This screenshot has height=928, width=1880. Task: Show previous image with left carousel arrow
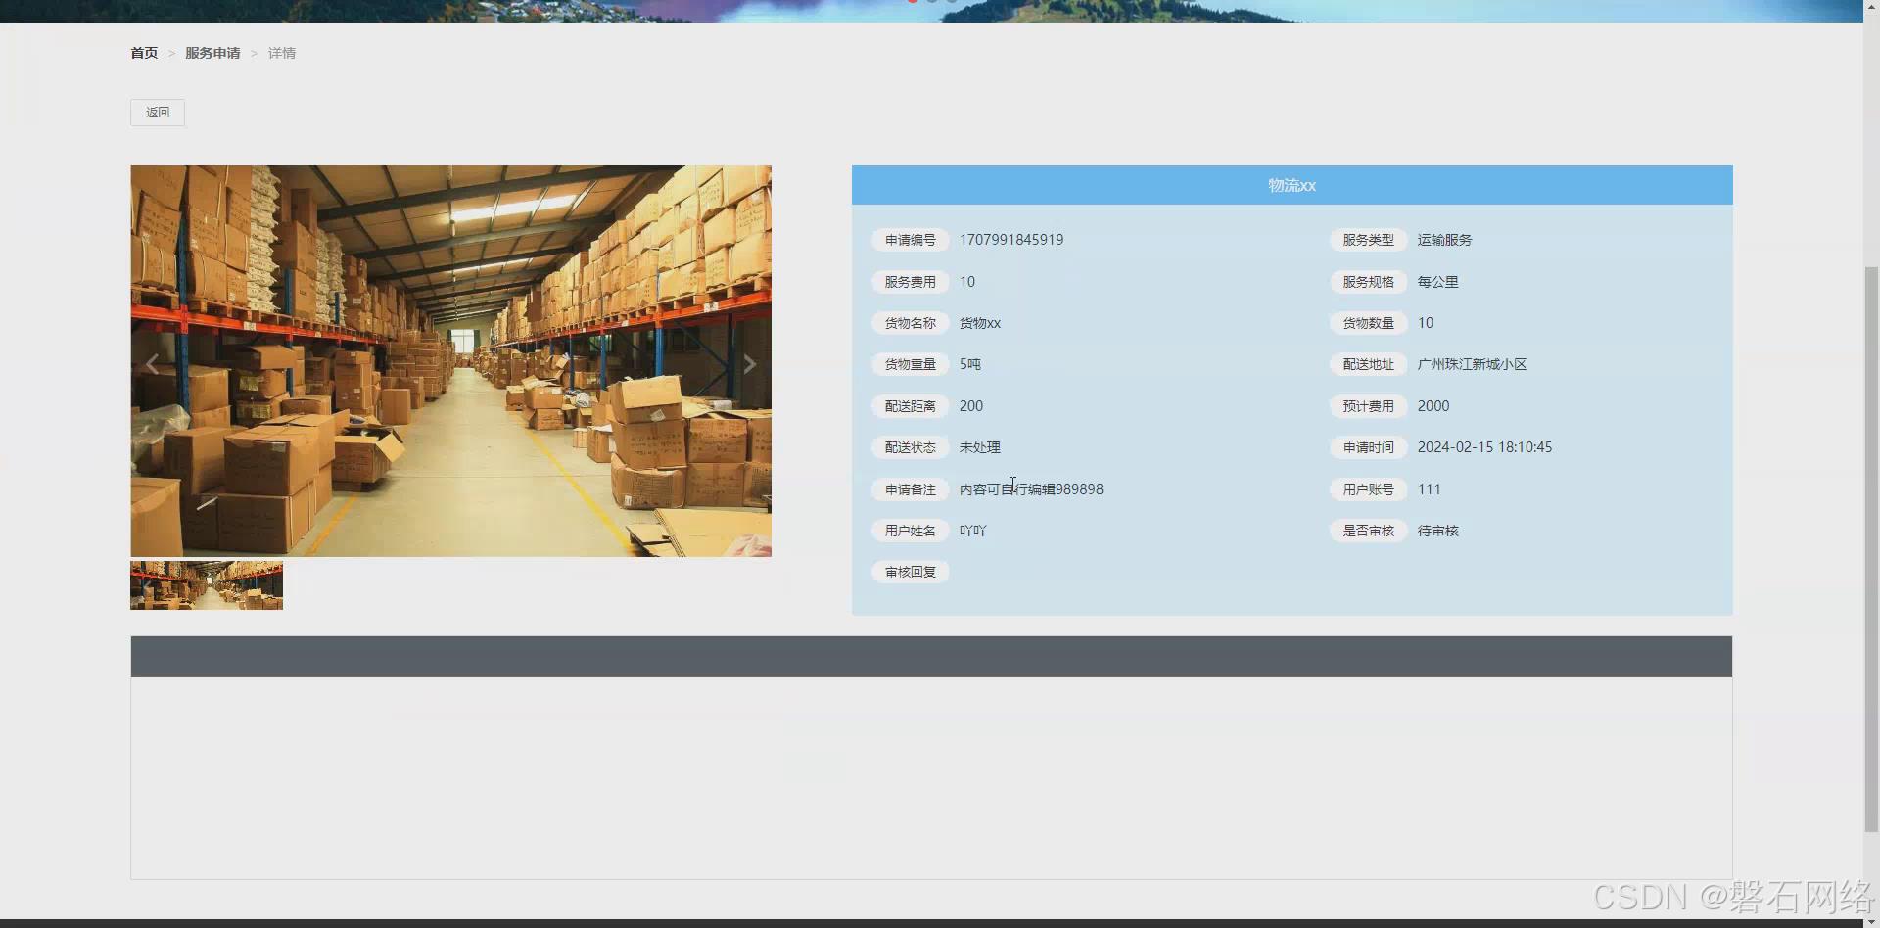coord(153,364)
